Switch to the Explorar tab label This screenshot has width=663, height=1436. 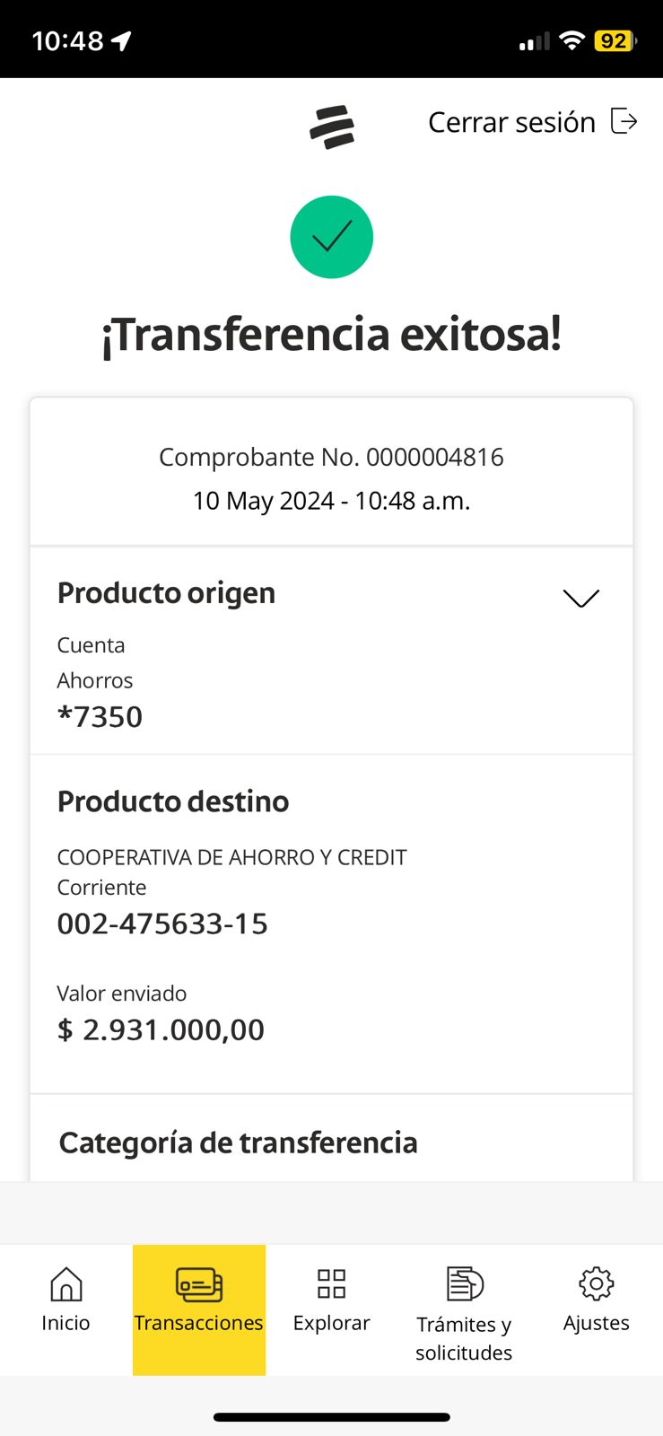pos(331,1323)
